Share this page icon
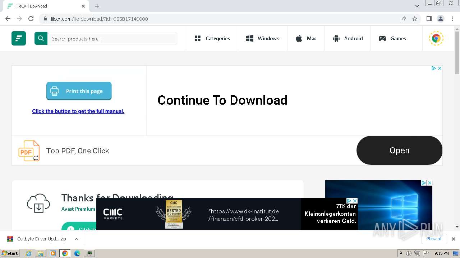 tap(403, 19)
